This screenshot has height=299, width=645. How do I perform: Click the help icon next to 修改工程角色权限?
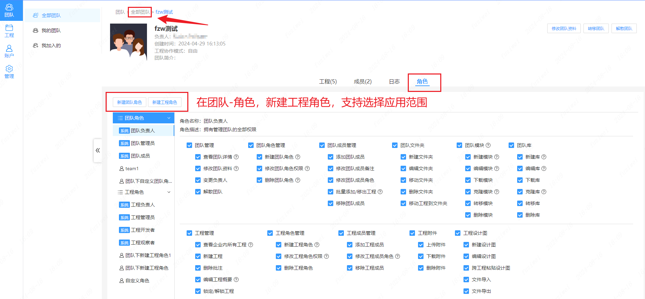(x=326, y=256)
